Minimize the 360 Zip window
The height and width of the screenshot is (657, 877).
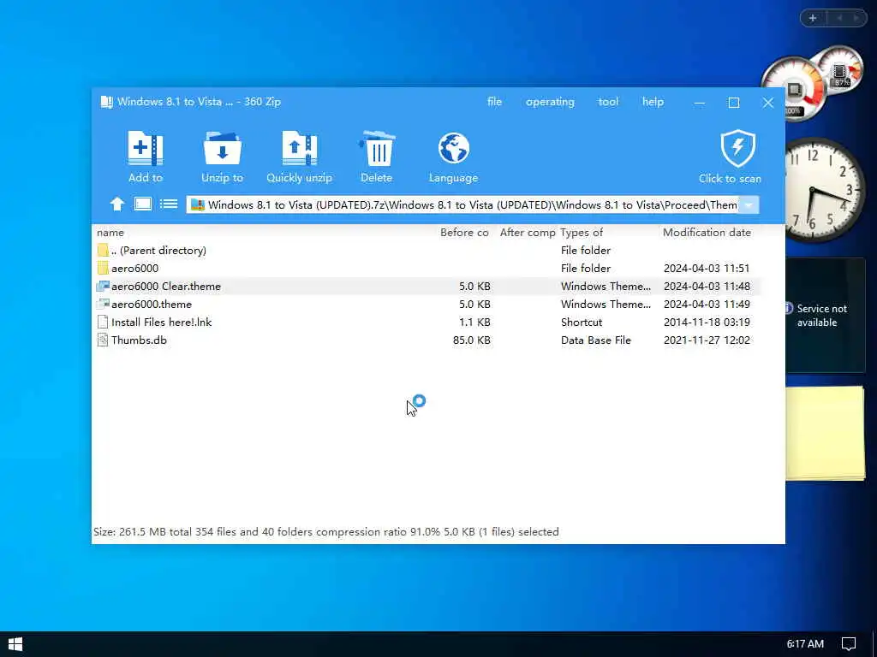tap(699, 103)
